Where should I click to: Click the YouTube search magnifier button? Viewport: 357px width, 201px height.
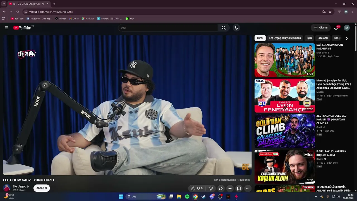tap(224, 28)
